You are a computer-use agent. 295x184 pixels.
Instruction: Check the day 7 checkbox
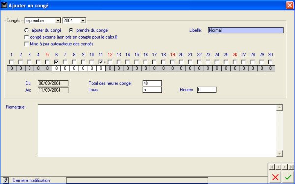[65, 62]
